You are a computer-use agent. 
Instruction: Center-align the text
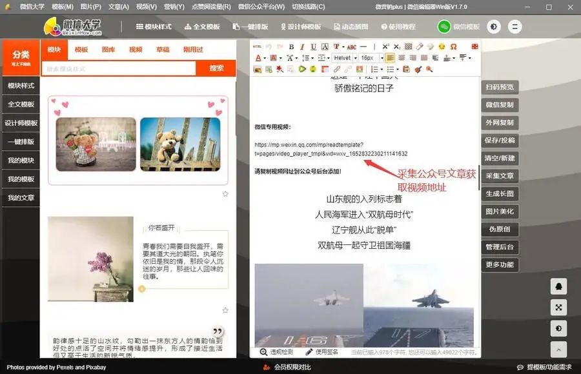pyautogui.click(x=402, y=58)
